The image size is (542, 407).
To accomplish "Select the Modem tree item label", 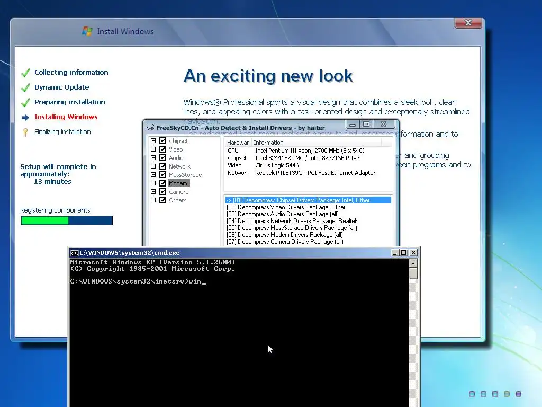I will pos(178,183).
